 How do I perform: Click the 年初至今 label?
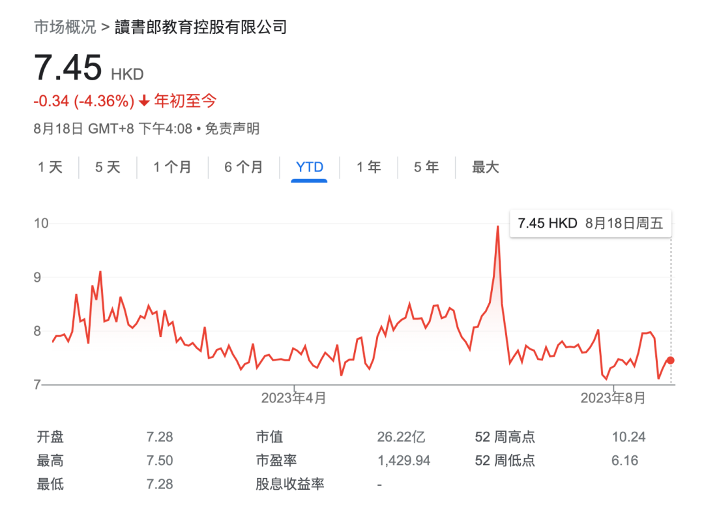(x=185, y=100)
